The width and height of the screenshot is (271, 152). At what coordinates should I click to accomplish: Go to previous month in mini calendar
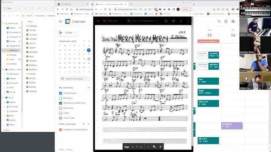[x=84, y=41]
